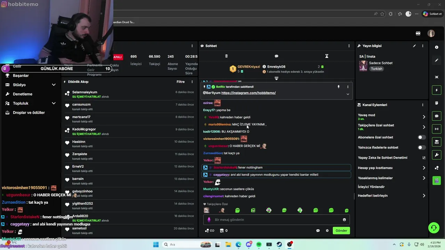The height and width of the screenshot is (250, 445).
Task: Open Yasaklanmış kelimeler arrow
Action: [424, 178]
